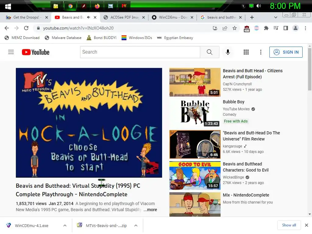This screenshot has width=312, height=234.
Task: Open the Windows Start menu
Action: point(8,6)
